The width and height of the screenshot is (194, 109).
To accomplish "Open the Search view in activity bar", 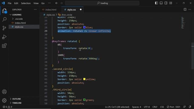I will pyautogui.click(x=4, y=19).
